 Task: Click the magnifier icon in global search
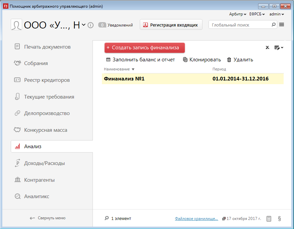[273, 24]
